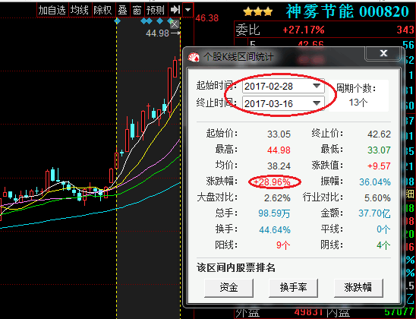The image size is (416, 319).
Task: Click the three-star rating icon
Action: 258,11
